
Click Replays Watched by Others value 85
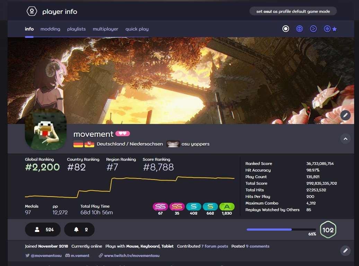[x=309, y=209]
